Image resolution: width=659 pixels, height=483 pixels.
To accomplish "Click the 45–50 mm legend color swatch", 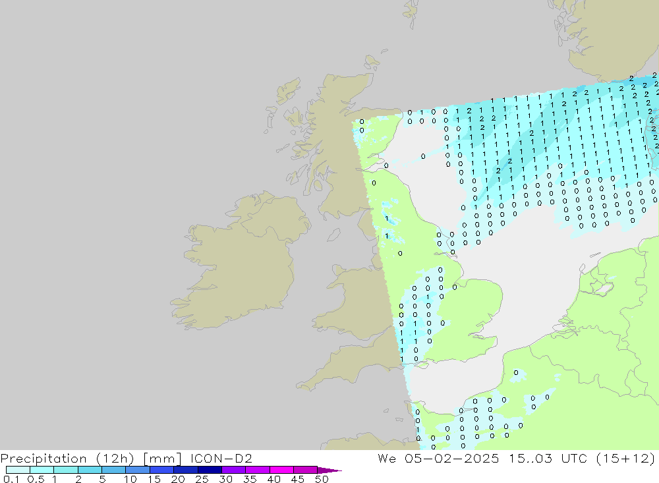I will [x=305, y=470].
